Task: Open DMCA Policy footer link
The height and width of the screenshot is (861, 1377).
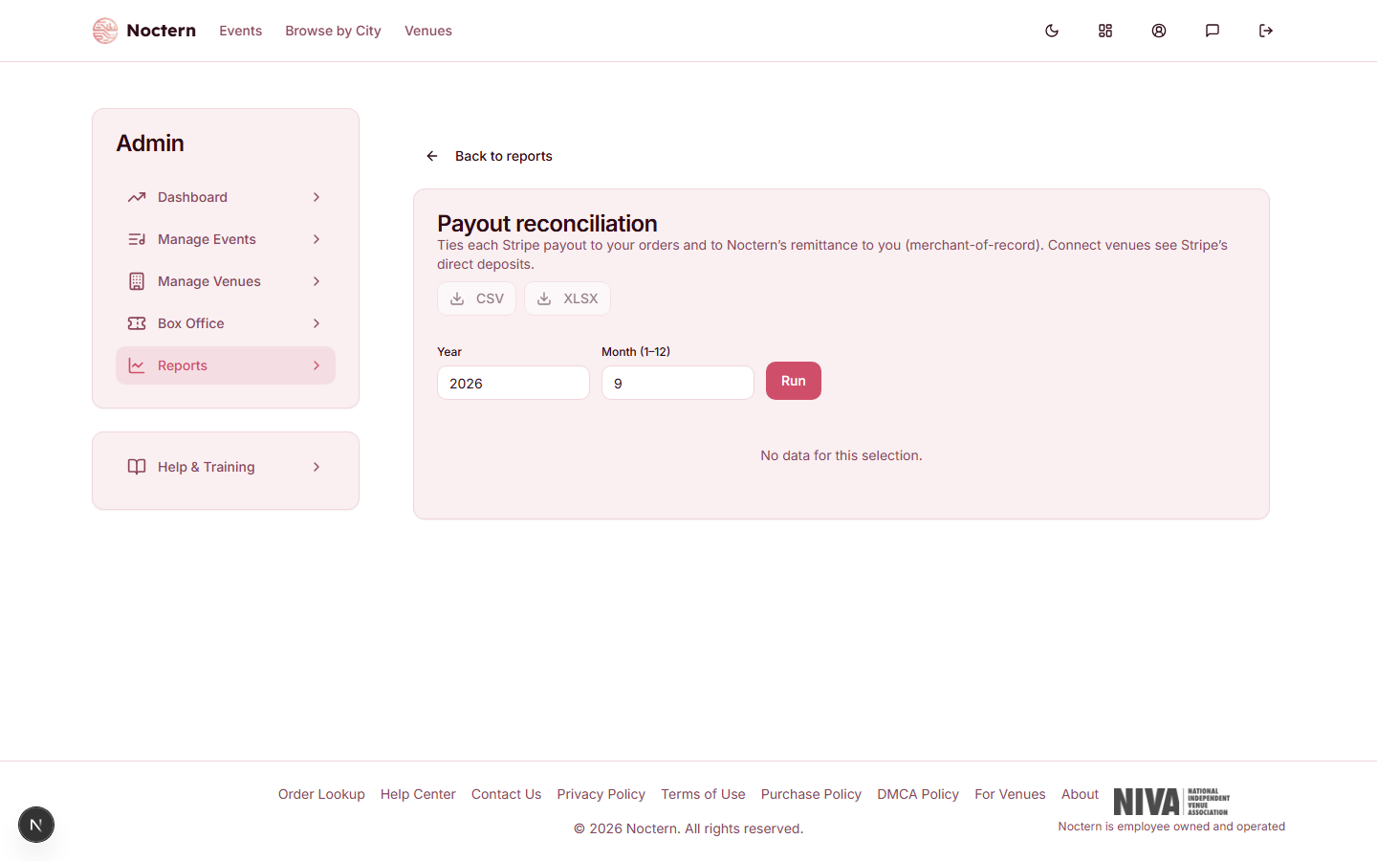Action: pos(918,794)
